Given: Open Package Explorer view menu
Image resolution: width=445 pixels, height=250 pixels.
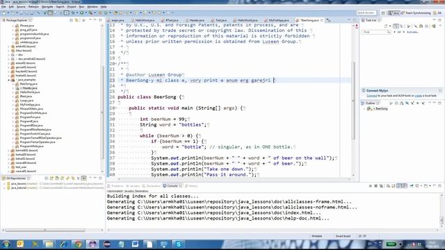Looking at the screenshot, I should 84,20.
